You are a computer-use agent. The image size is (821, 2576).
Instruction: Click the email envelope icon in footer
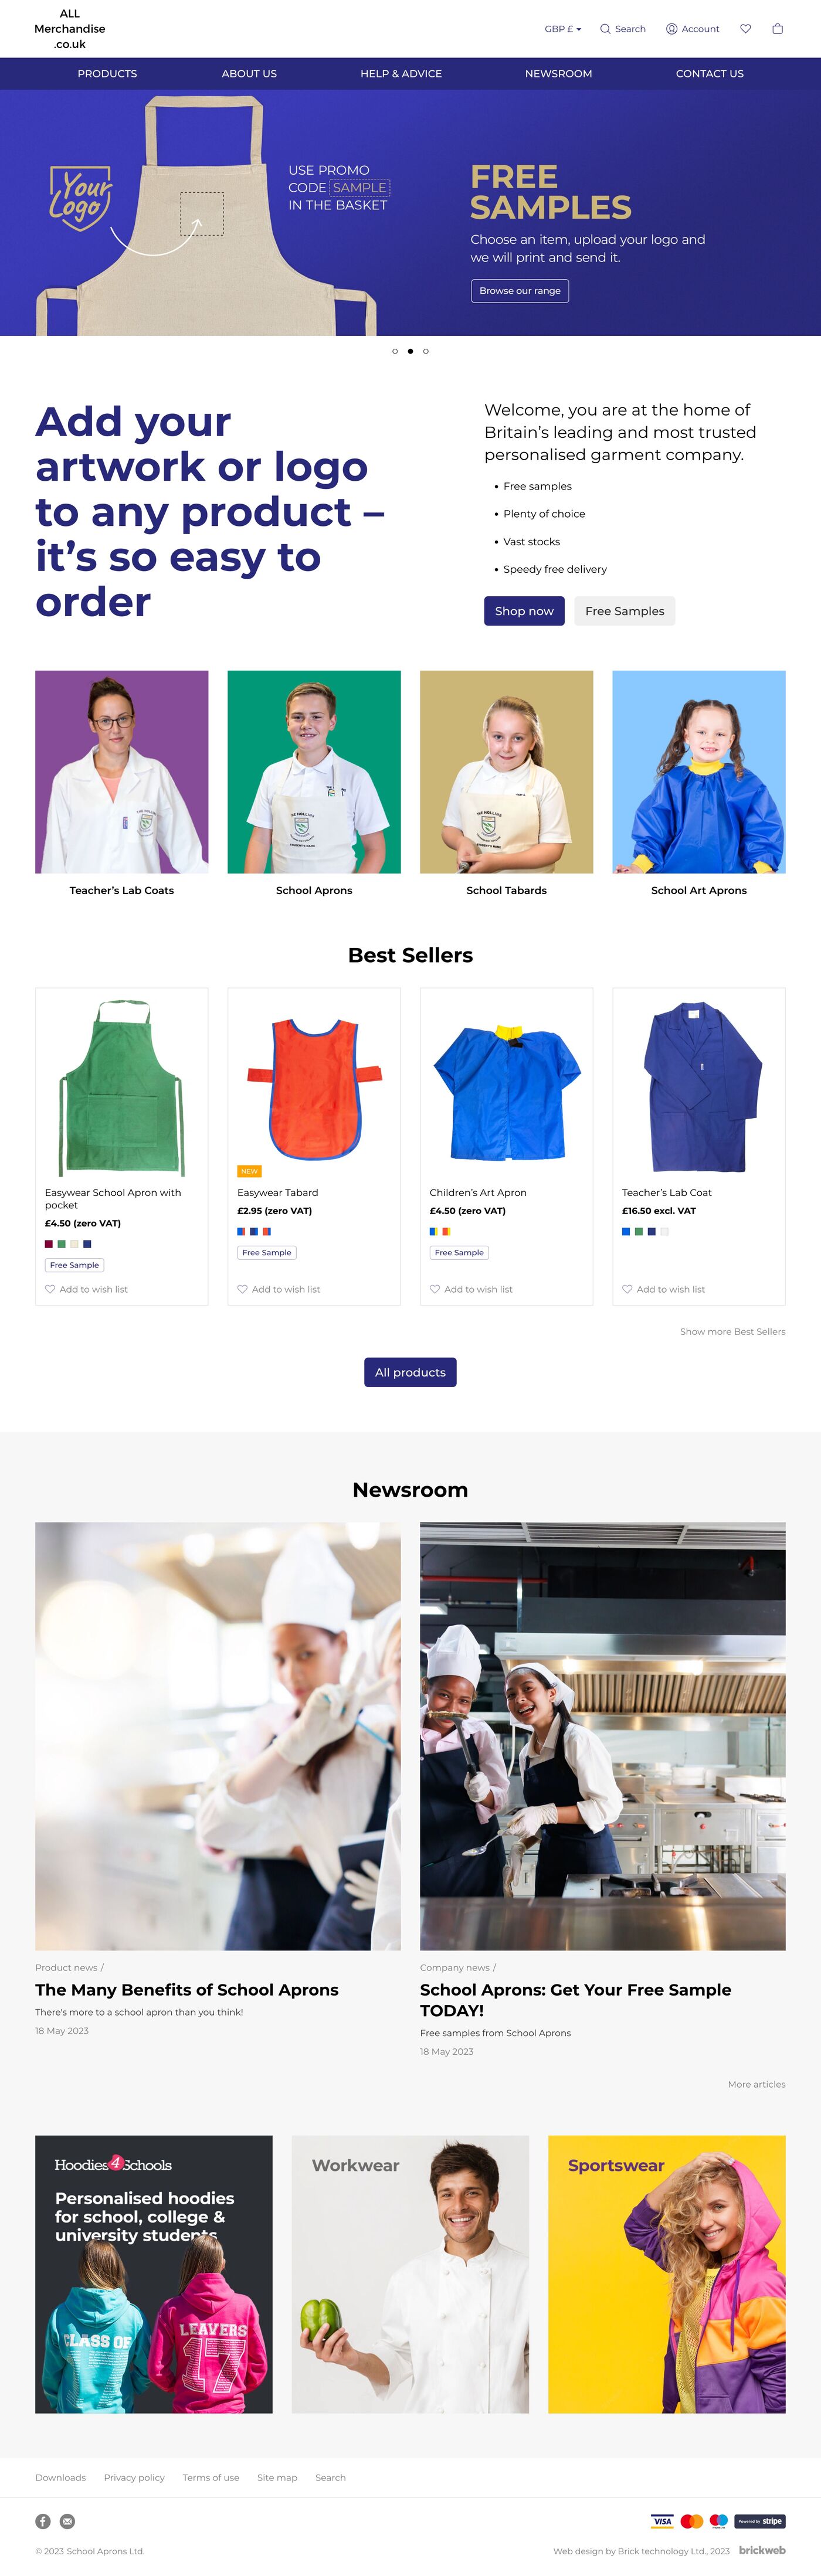coord(67,2521)
